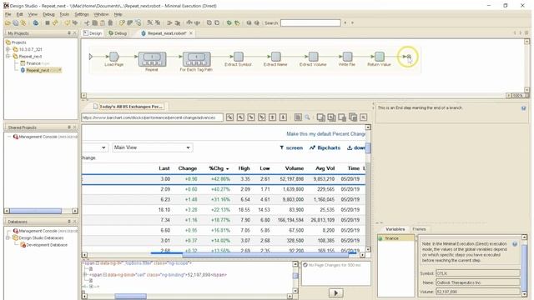Click the first icon right of the URL field
The width and height of the screenshot is (534, 300).
point(230,117)
